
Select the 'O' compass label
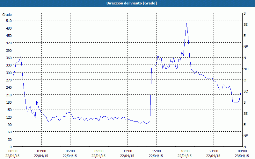point(245,80)
